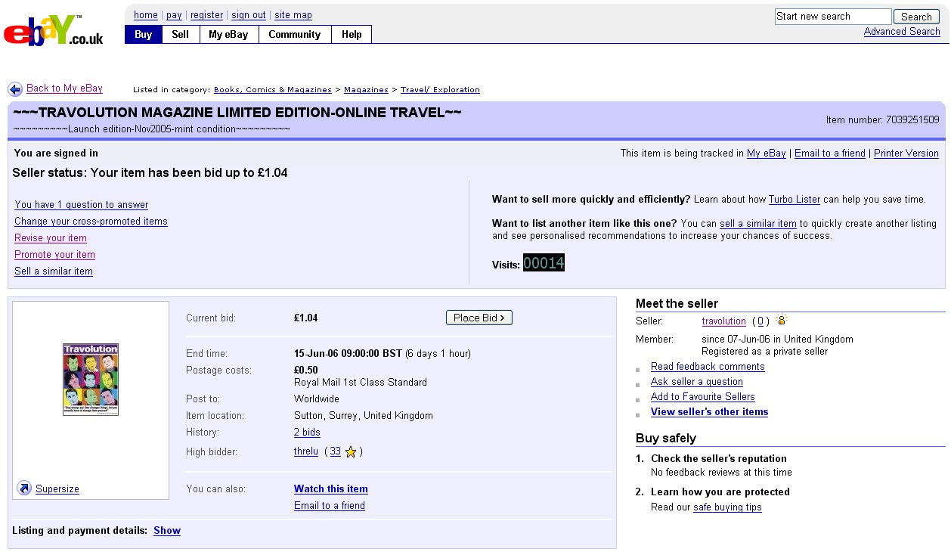
Task: Open the pay link
Action: (174, 15)
